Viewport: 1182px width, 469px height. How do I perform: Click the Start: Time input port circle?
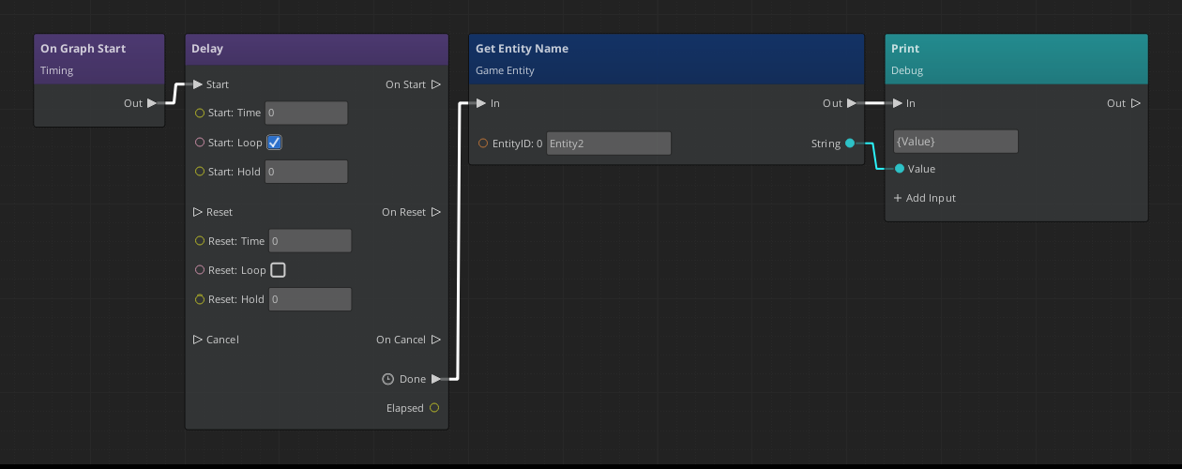point(199,113)
